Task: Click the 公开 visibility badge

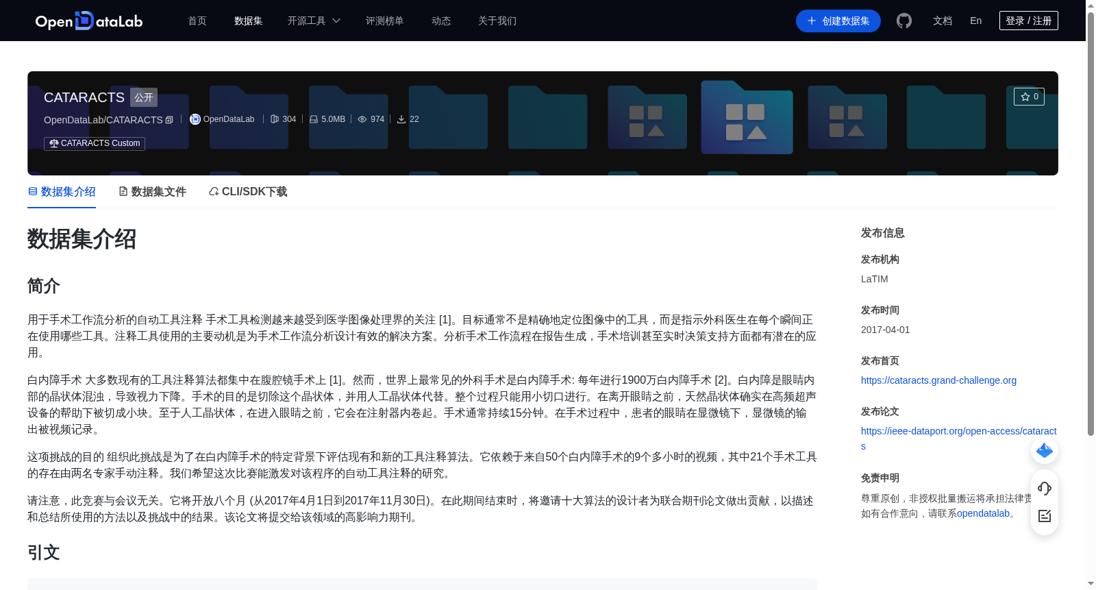Action: tap(144, 97)
